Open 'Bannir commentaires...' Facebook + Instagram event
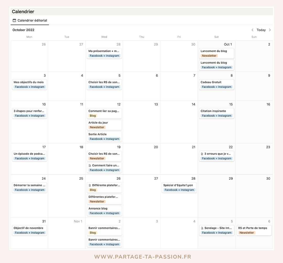The image size is (283, 263). 104,242
